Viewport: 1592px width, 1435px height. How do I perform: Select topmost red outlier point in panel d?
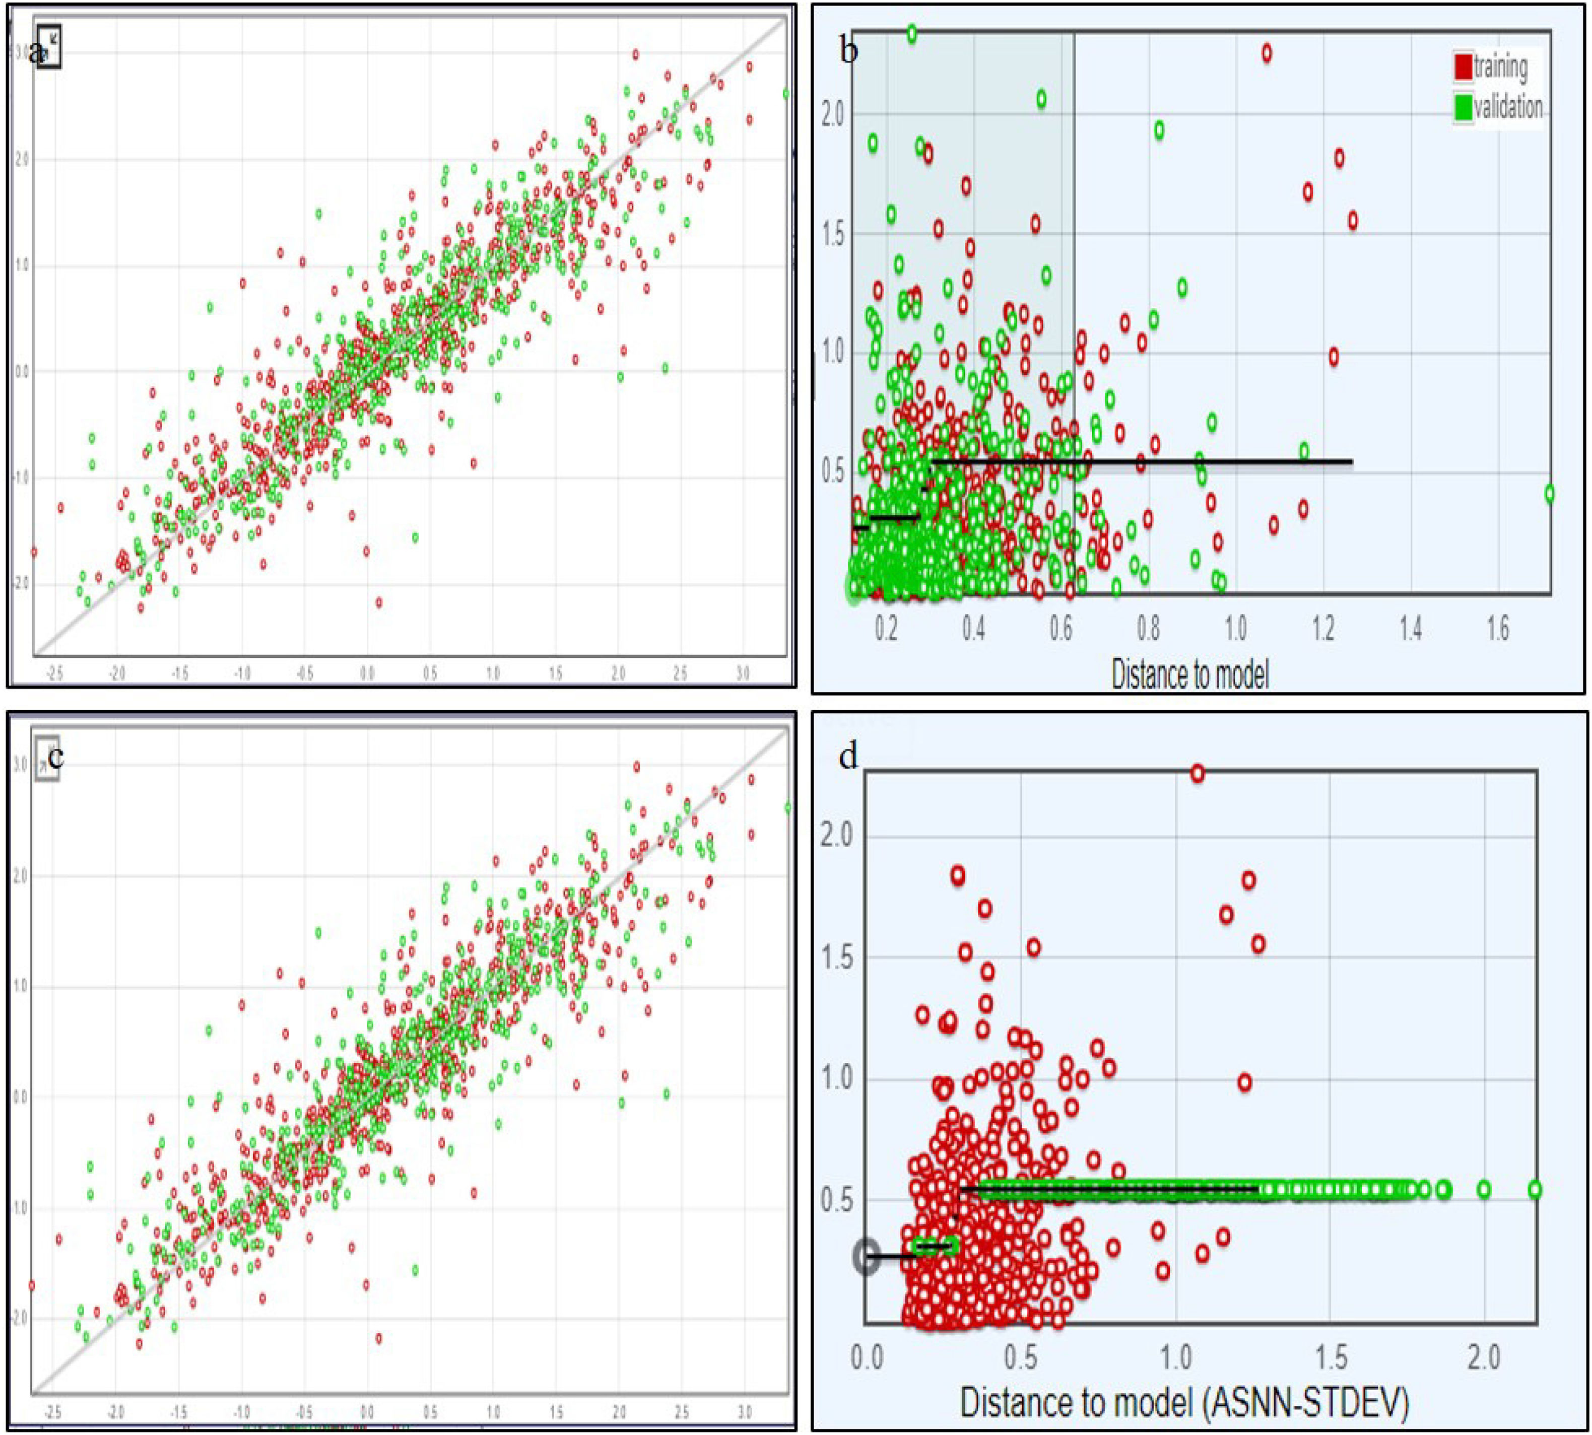point(1197,774)
